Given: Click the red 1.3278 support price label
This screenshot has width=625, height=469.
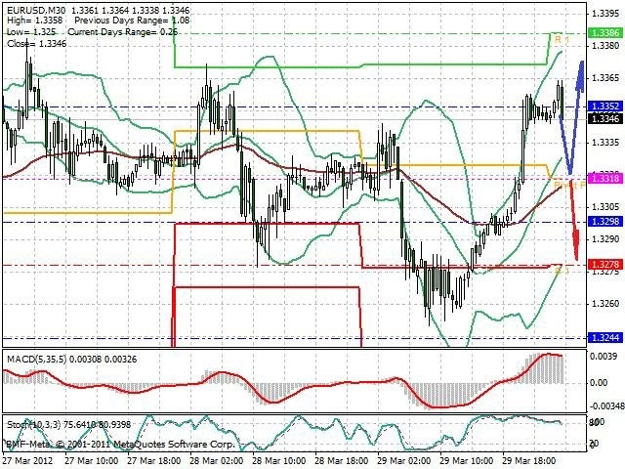Looking at the screenshot, I should point(604,264).
